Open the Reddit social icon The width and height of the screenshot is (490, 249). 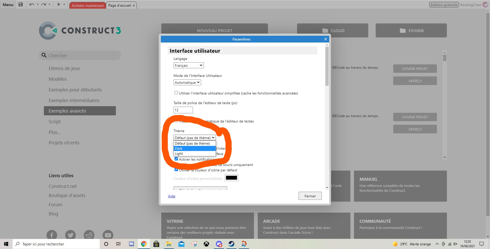[x=89, y=235]
